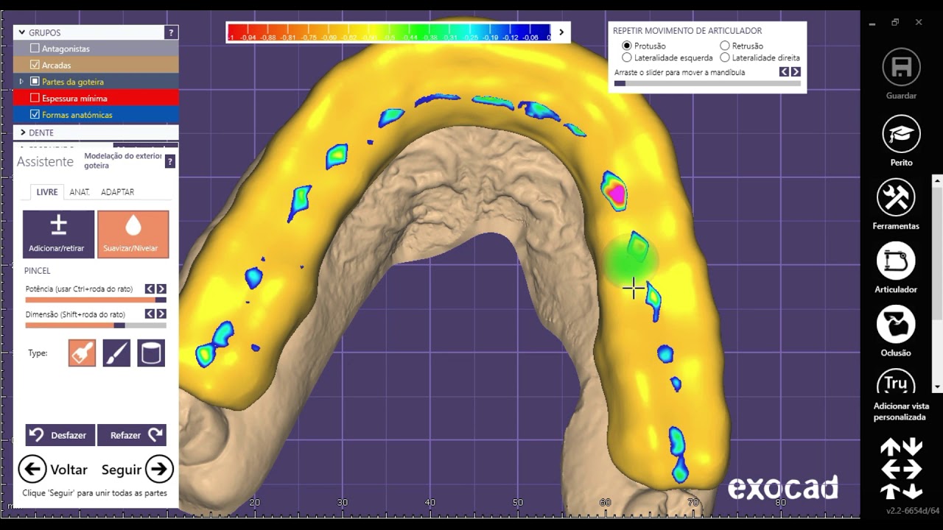Viewport: 943px width, 530px height.
Task: Select the Retrusão radio button
Action: pyautogui.click(x=725, y=46)
